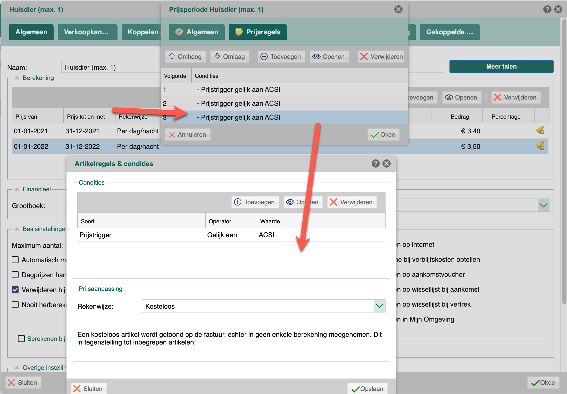
Task: Switch to Algemeen tab in Prijsperiode dialog
Action: [197, 32]
